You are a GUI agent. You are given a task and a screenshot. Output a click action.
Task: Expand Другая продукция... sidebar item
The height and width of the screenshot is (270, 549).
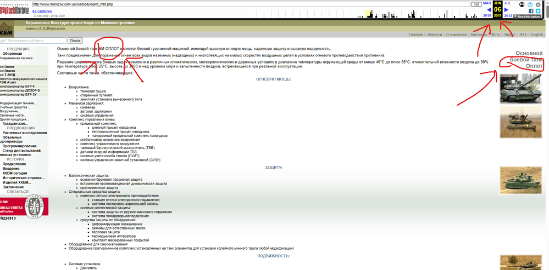(14, 119)
